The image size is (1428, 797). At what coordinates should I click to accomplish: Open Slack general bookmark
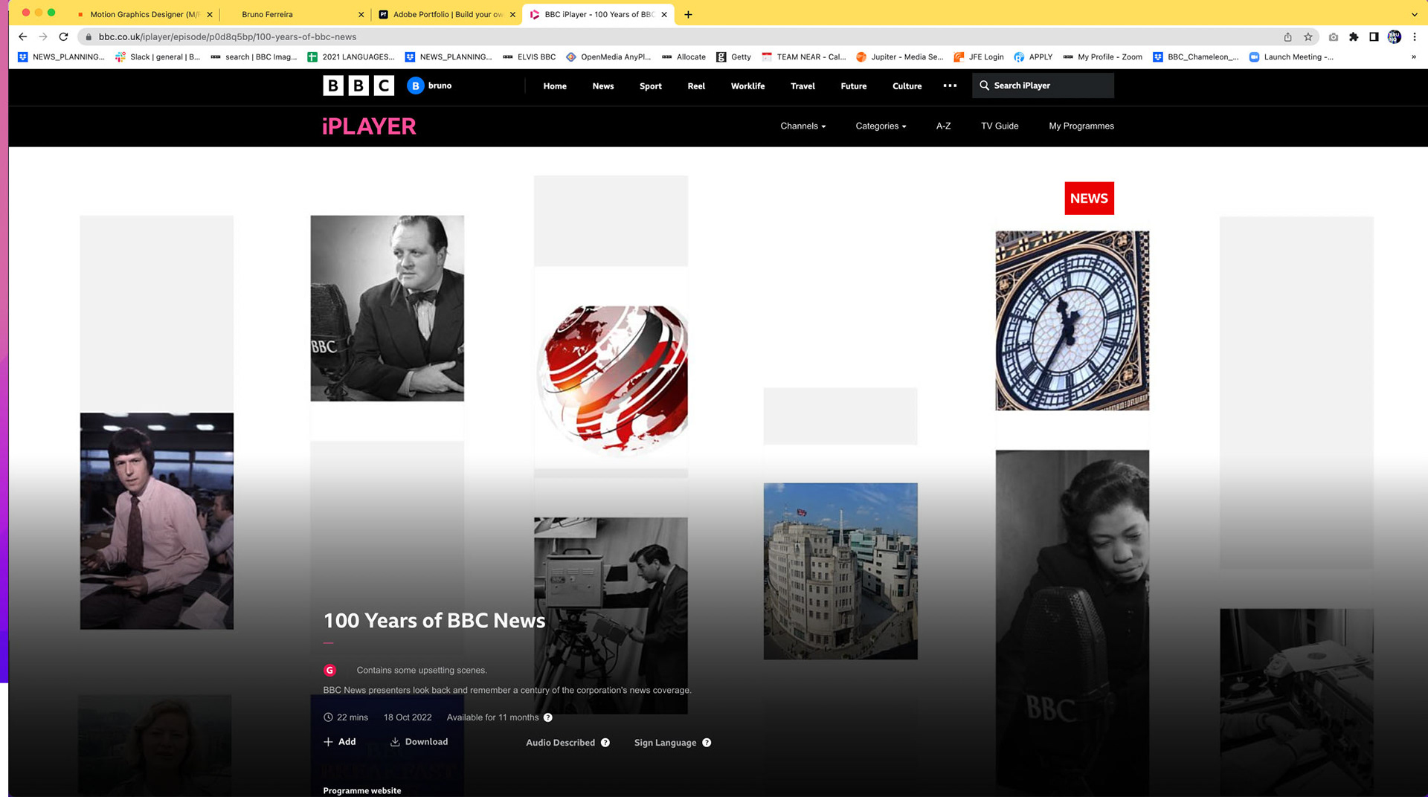coord(158,57)
